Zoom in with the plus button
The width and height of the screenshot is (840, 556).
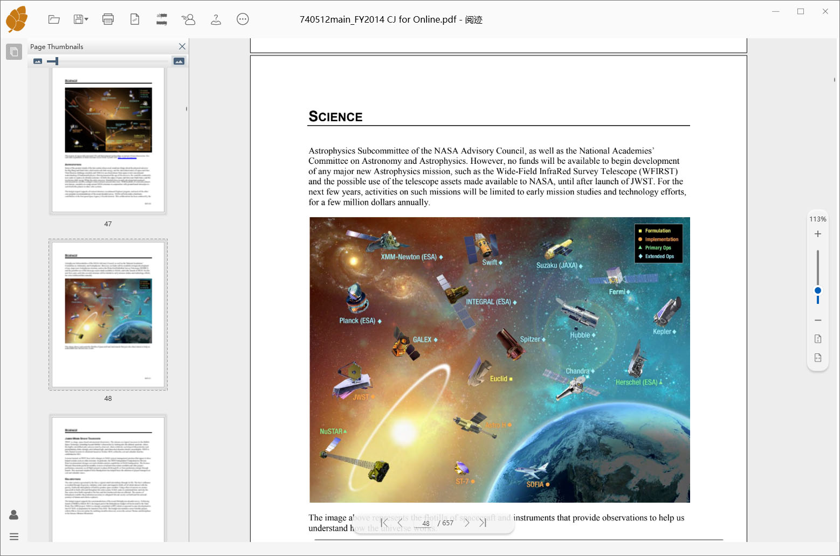(x=818, y=234)
